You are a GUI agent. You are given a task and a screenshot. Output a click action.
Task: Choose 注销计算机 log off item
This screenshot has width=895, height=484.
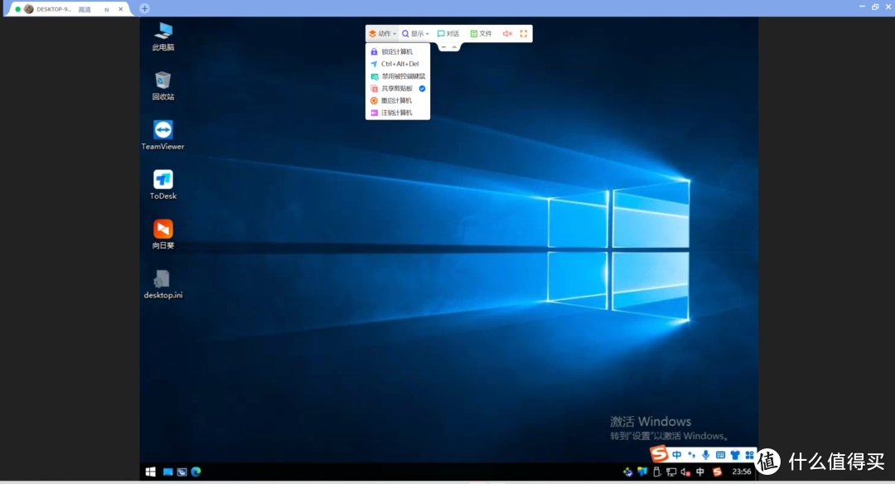tap(397, 113)
